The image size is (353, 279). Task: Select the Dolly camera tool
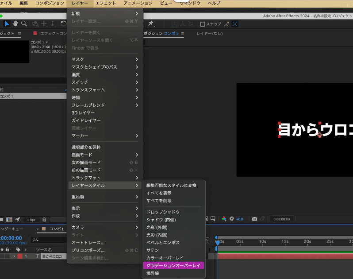click(x=53, y=23)
